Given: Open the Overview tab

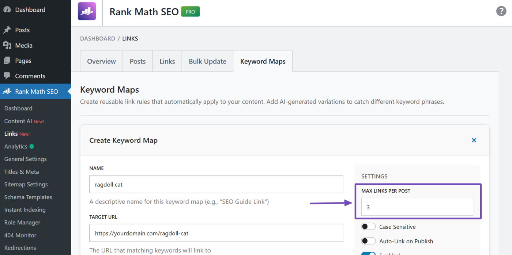Looking at the screenshot, I should pyautogui.click(x=101, y=61).
